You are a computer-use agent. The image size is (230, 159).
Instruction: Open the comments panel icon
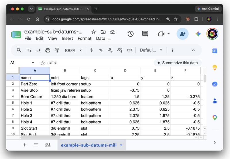coord(145,34)
